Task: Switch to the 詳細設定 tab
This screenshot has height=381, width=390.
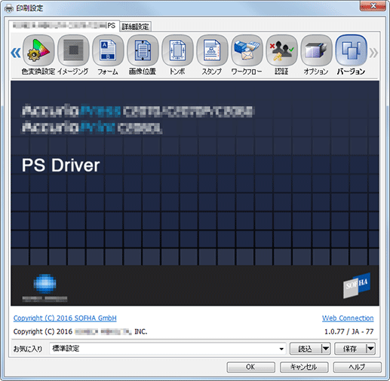Action: pos(135,26)
